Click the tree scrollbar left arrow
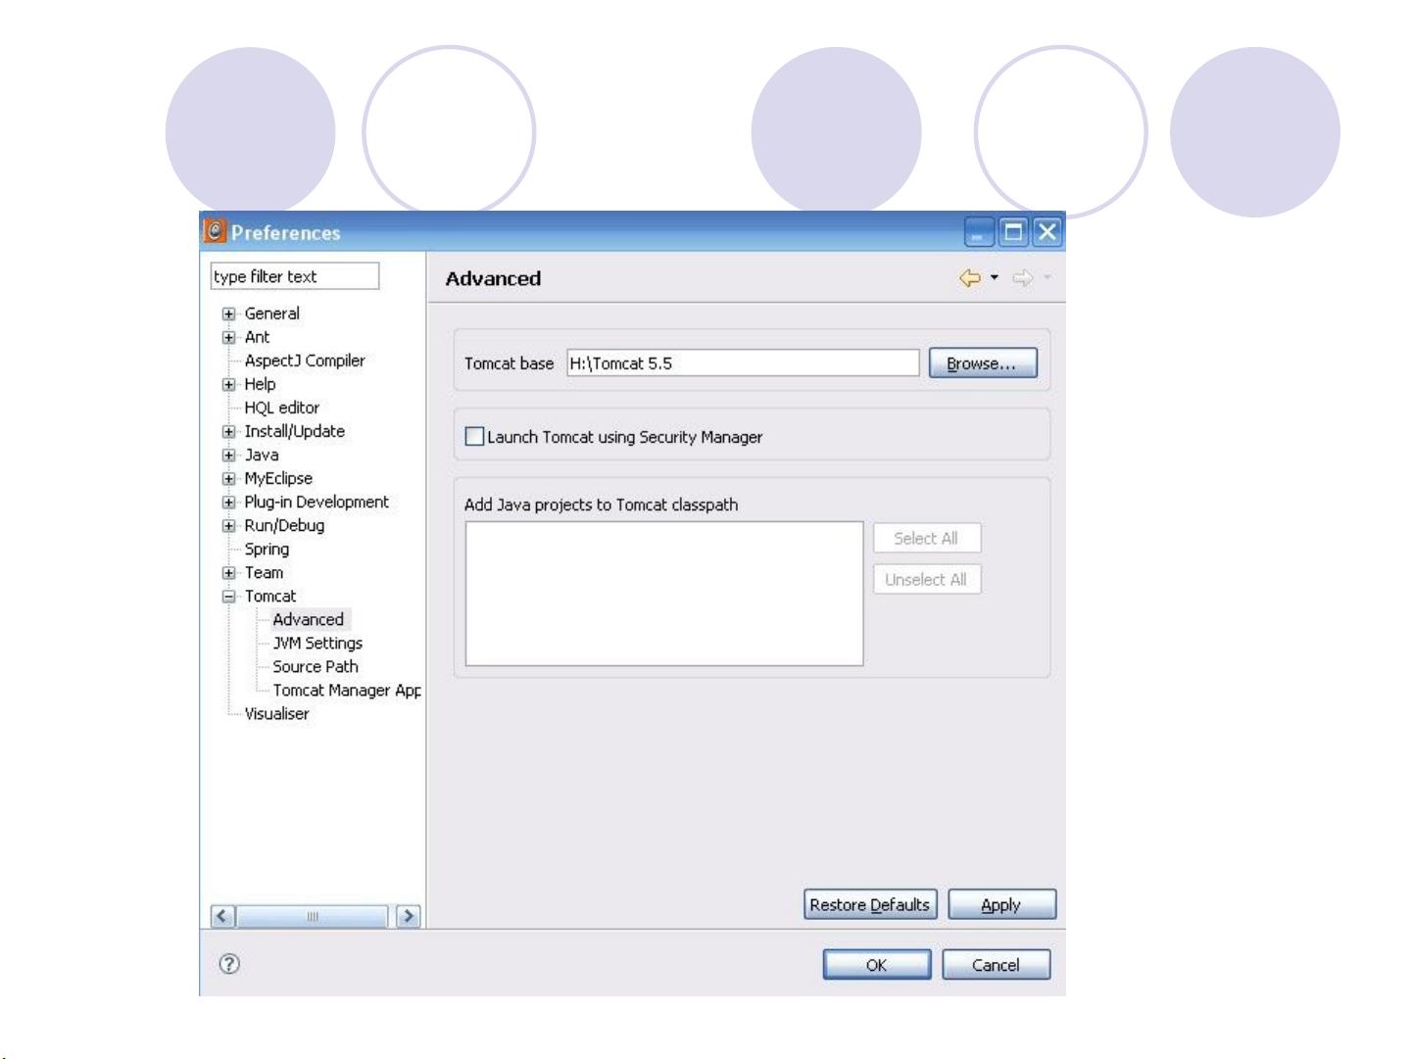The image size is (1412, 1059). 222,916
